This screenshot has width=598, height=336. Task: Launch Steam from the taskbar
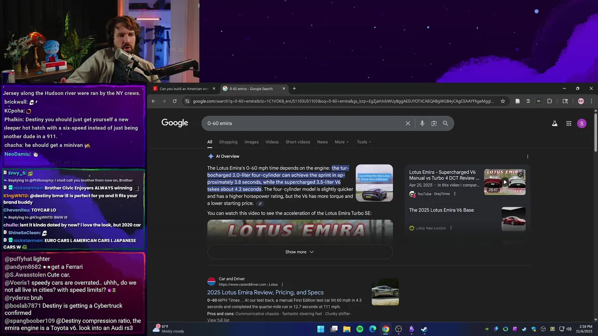424,329
